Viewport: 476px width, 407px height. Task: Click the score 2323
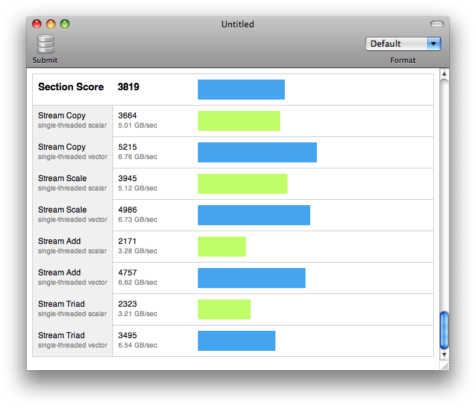128,304
